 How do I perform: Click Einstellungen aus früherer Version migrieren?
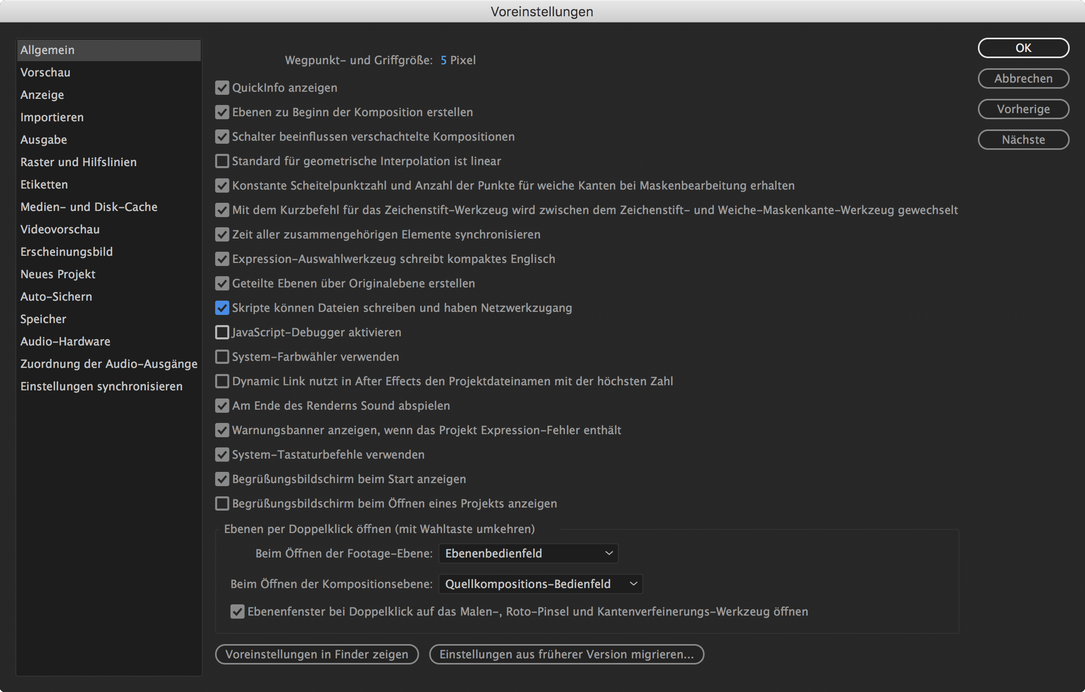click(x=566, y=654)
